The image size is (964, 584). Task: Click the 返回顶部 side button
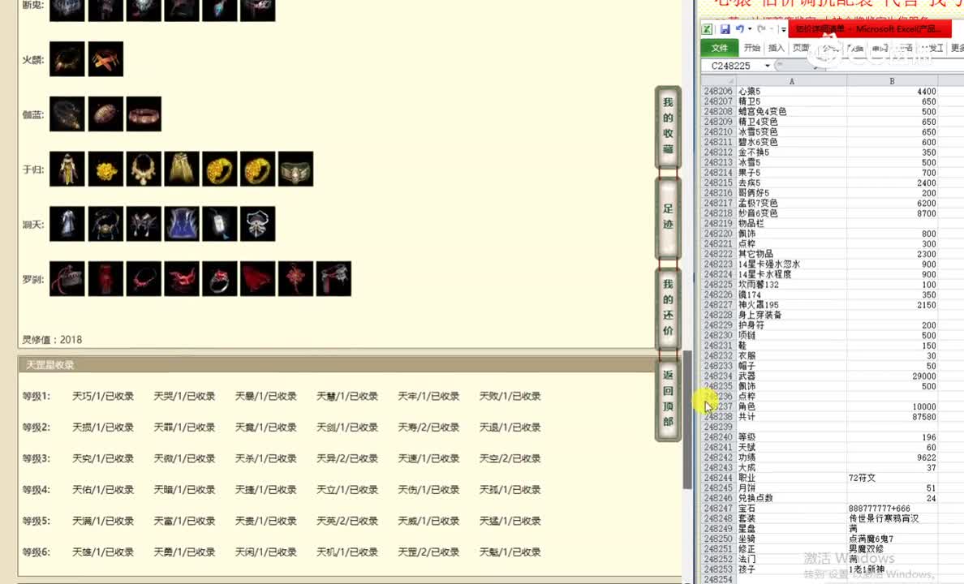pos(669,399)
